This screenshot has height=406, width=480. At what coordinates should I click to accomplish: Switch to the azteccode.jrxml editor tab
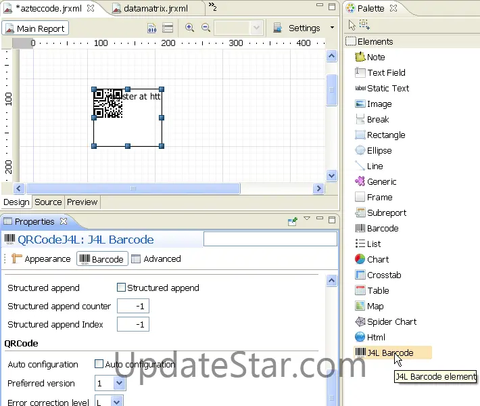[x=49, y=8]
